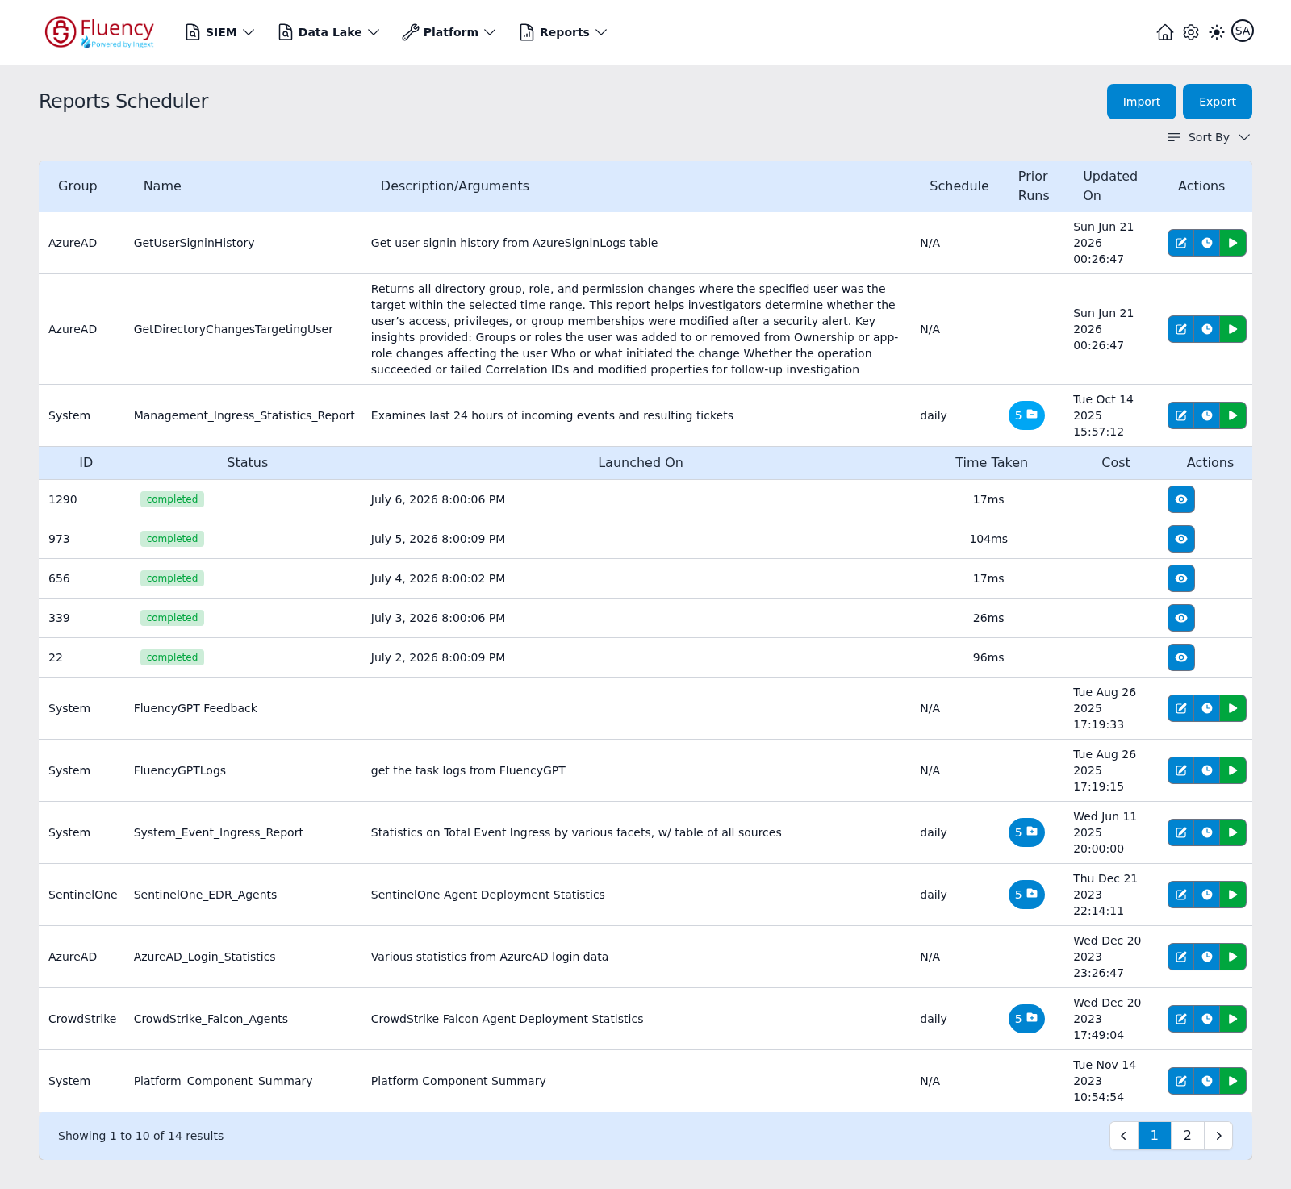1291x1189 pixels.
Task: Click the Import button
Action: click(x=1142, y=102)
